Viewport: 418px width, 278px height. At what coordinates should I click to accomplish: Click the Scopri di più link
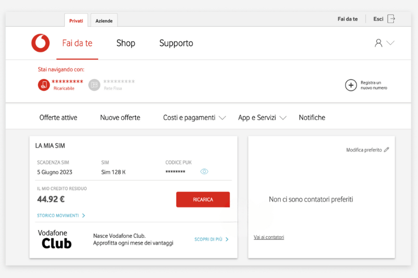click(x=208, y=239)
